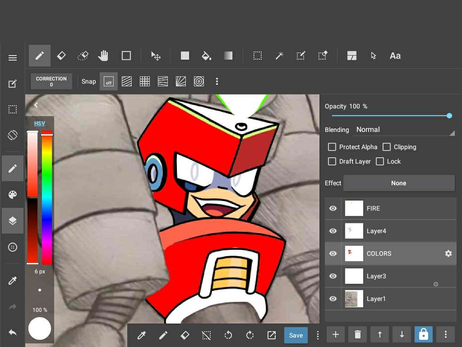Open the color palette panel
The width and height of the screenshot is (462, 347).
(12, 194)
